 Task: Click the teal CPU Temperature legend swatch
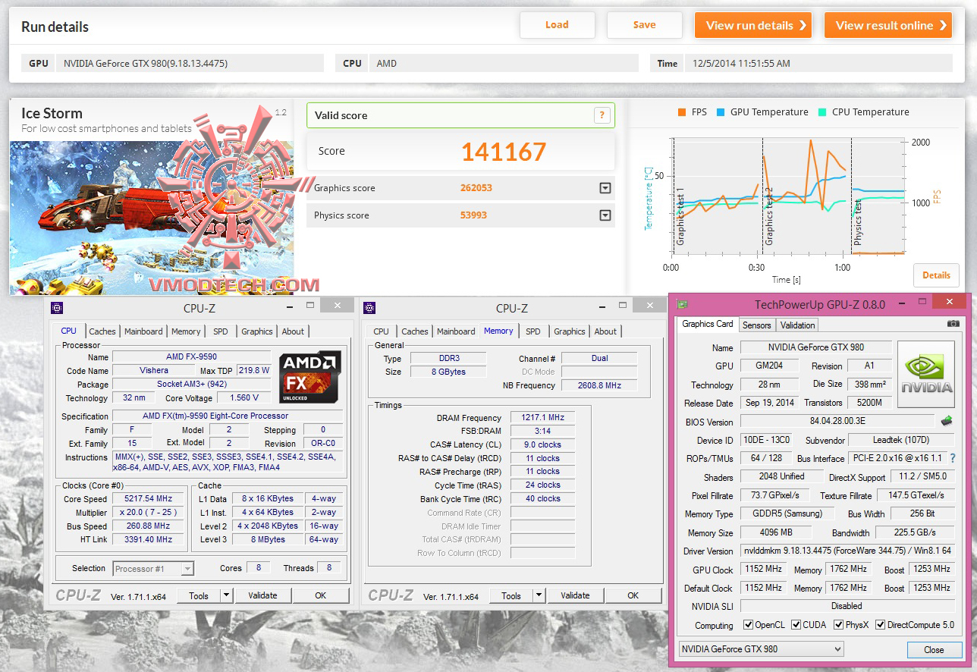point(821,112)
